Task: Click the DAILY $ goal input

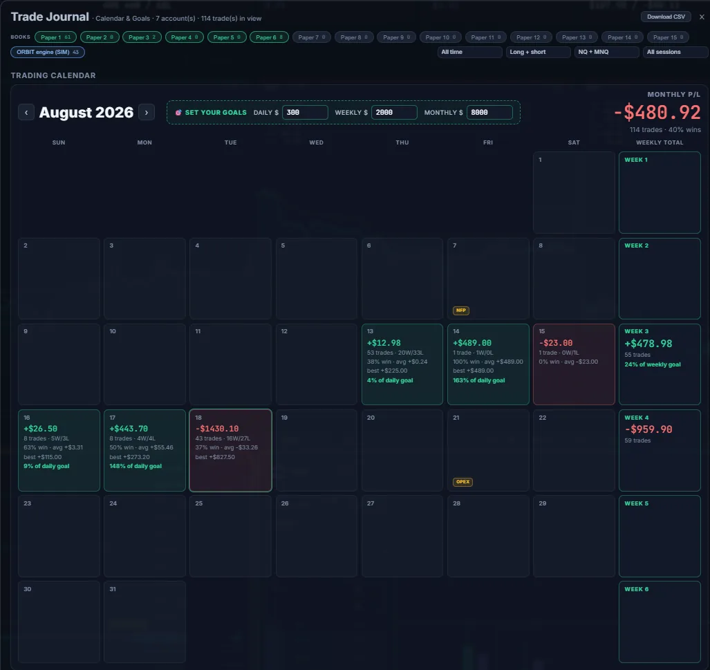Action: pos(305,112)
